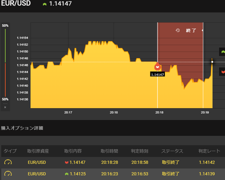Image resolution: width=225 pixels, height=180 pixels.
Task: Click the 取引時間 column header
Action: point(109,151)
